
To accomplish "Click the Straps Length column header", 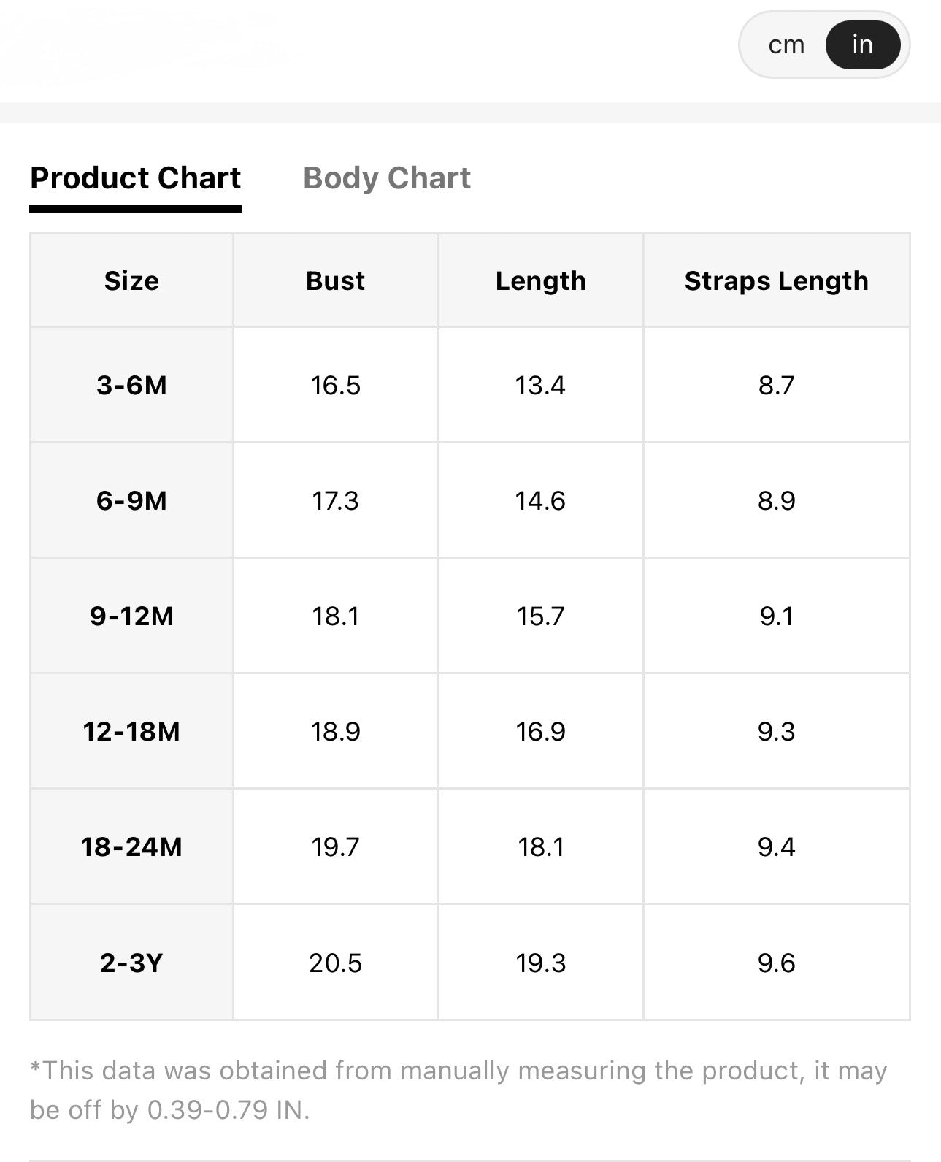I will pyautogui.click(x=777, y=280).
